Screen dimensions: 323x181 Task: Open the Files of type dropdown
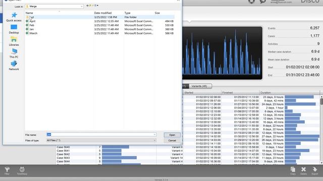click(101, 140)
